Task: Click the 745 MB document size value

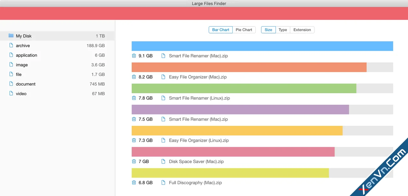Action: (x=97, y=84)
